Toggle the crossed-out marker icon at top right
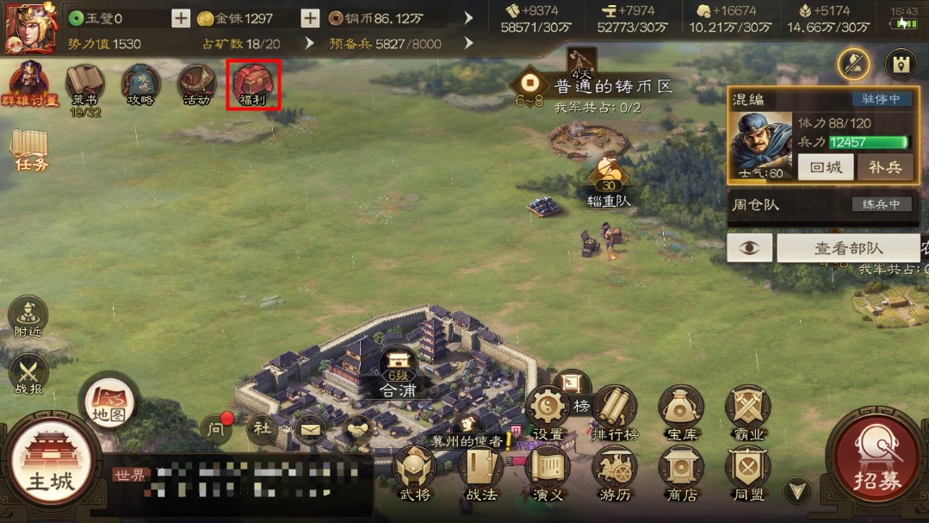The height and width of the screenshot is (523, 929). [x=854, y=64]
